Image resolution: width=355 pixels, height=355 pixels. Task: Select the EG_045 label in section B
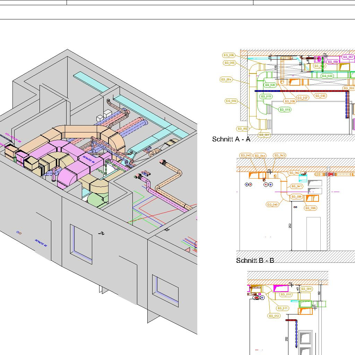point(246,155)
